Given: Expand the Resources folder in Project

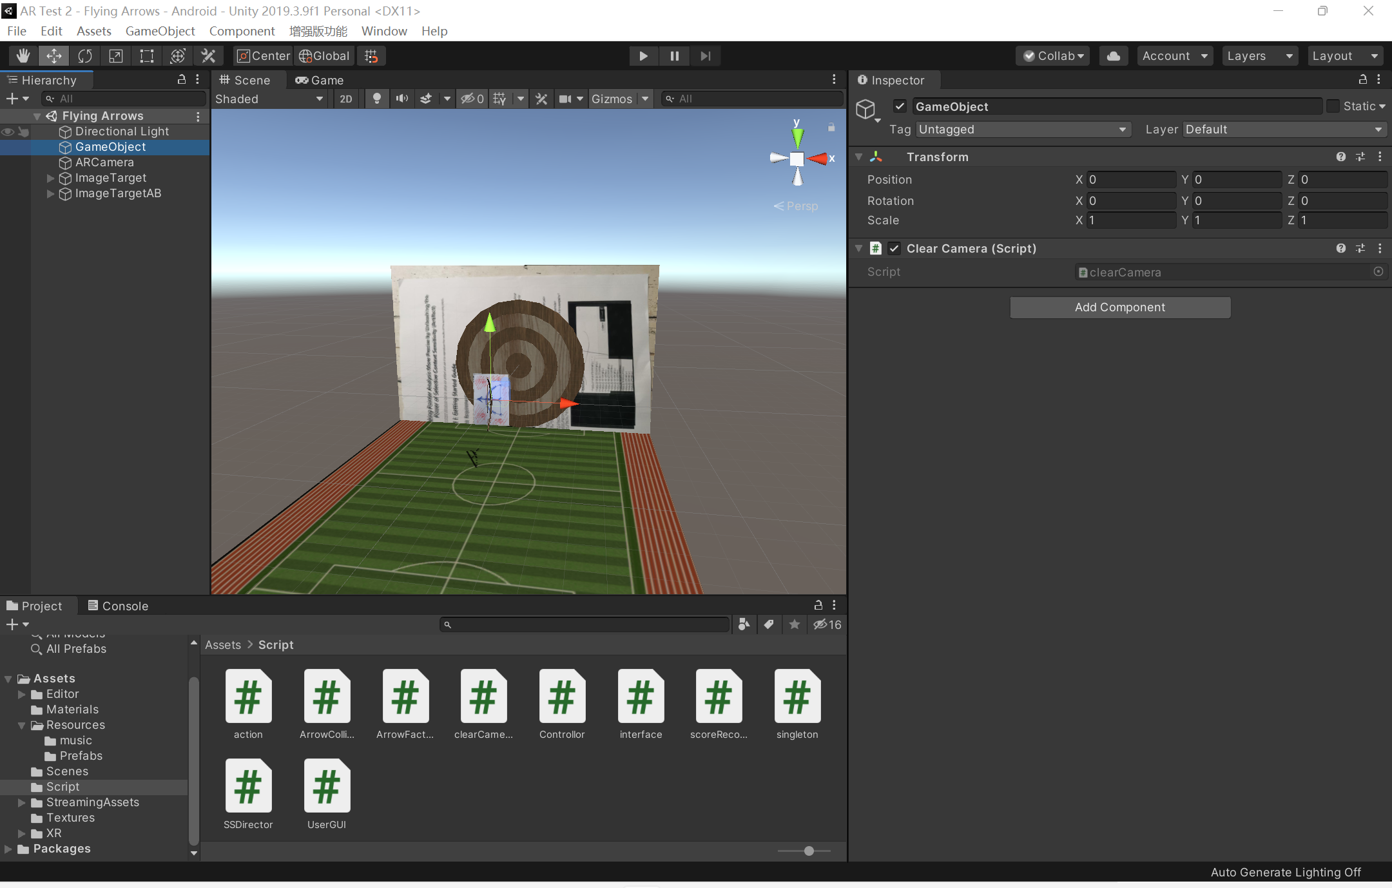Looking at the screenshot, I should tap(21, 724).
